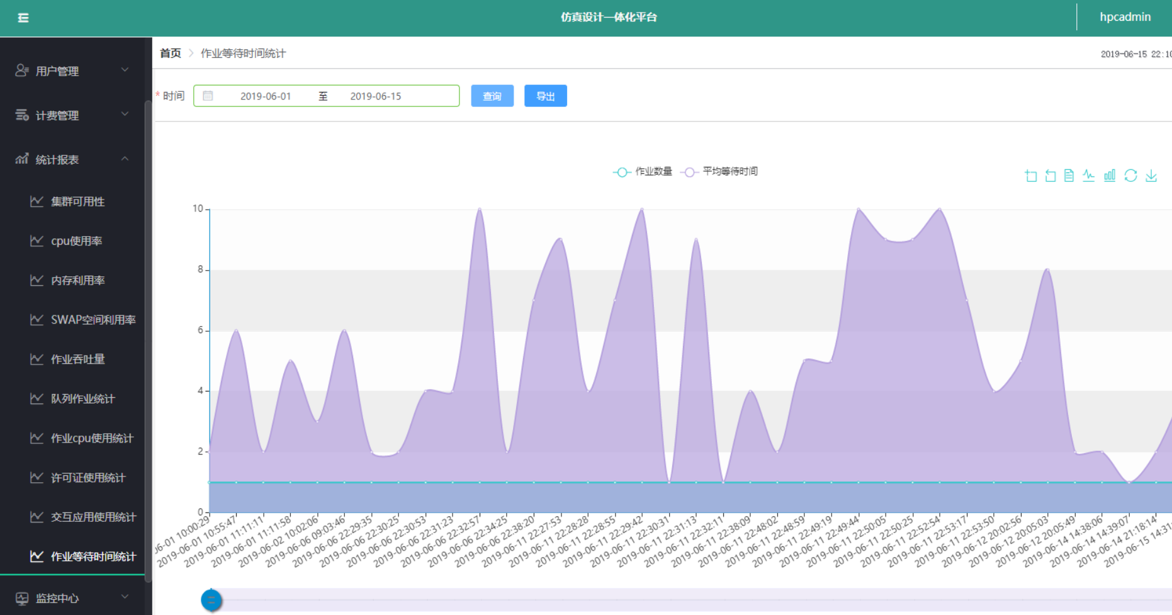Viewport: 1172px width, 615px height.
Task: Click the icon beside 作业吞吐量
Action: coord(37,359)
